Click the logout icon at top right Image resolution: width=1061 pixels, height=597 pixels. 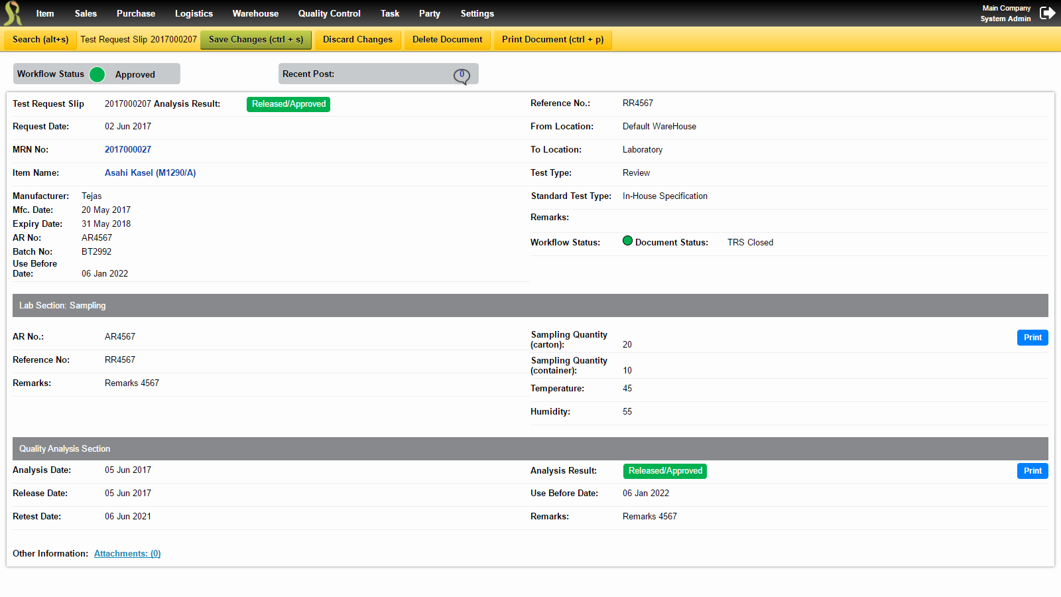tap(1048, 13)
